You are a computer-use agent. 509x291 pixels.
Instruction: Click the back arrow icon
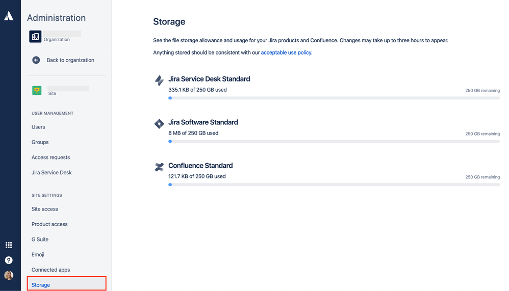coord(36,60)
